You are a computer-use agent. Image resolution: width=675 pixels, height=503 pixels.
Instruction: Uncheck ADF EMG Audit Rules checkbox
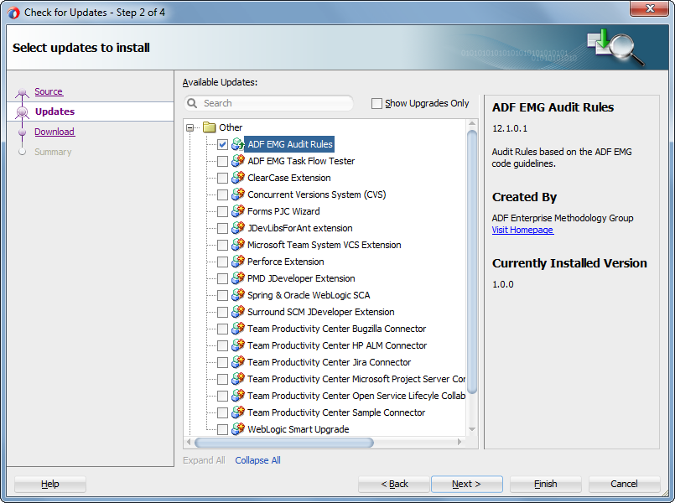point(222,144)
